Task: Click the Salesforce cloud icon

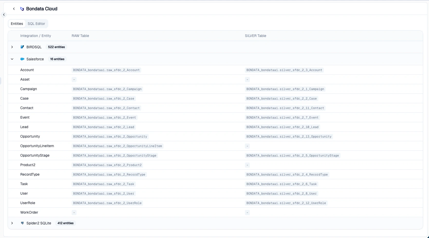Action: (22, 59)
